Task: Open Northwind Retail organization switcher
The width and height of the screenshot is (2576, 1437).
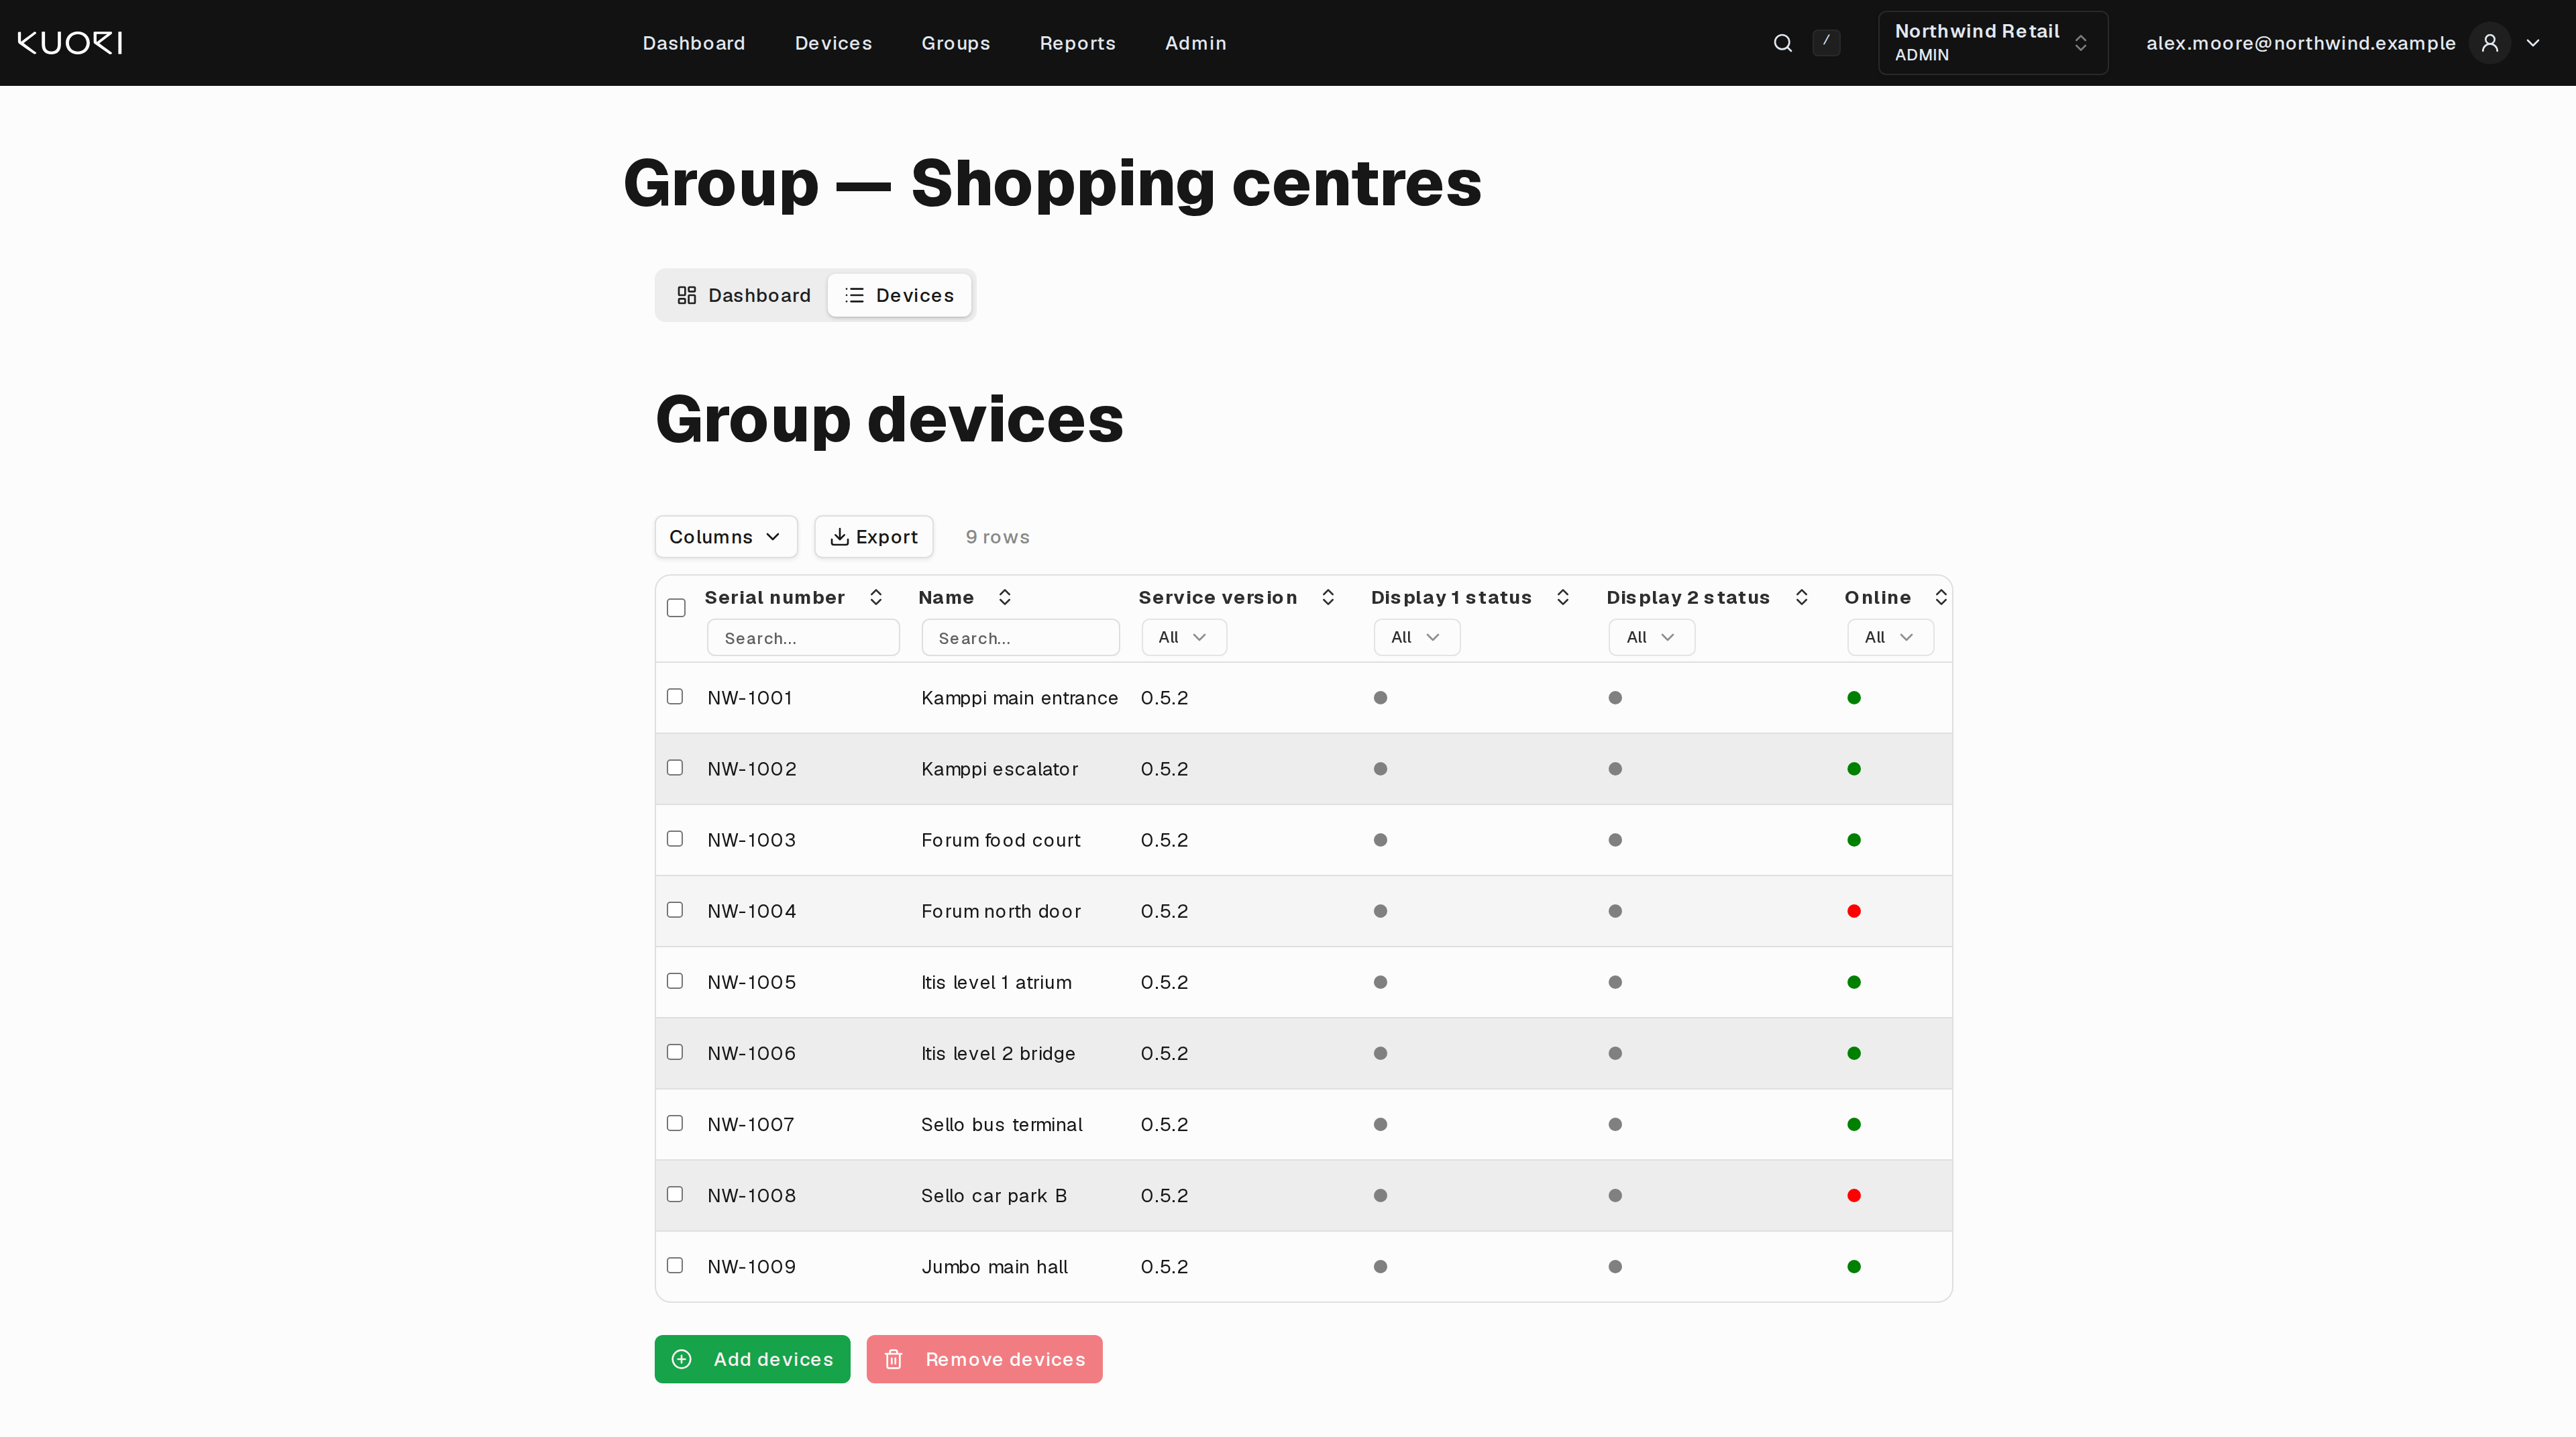Action: [x=1993, y=43]
